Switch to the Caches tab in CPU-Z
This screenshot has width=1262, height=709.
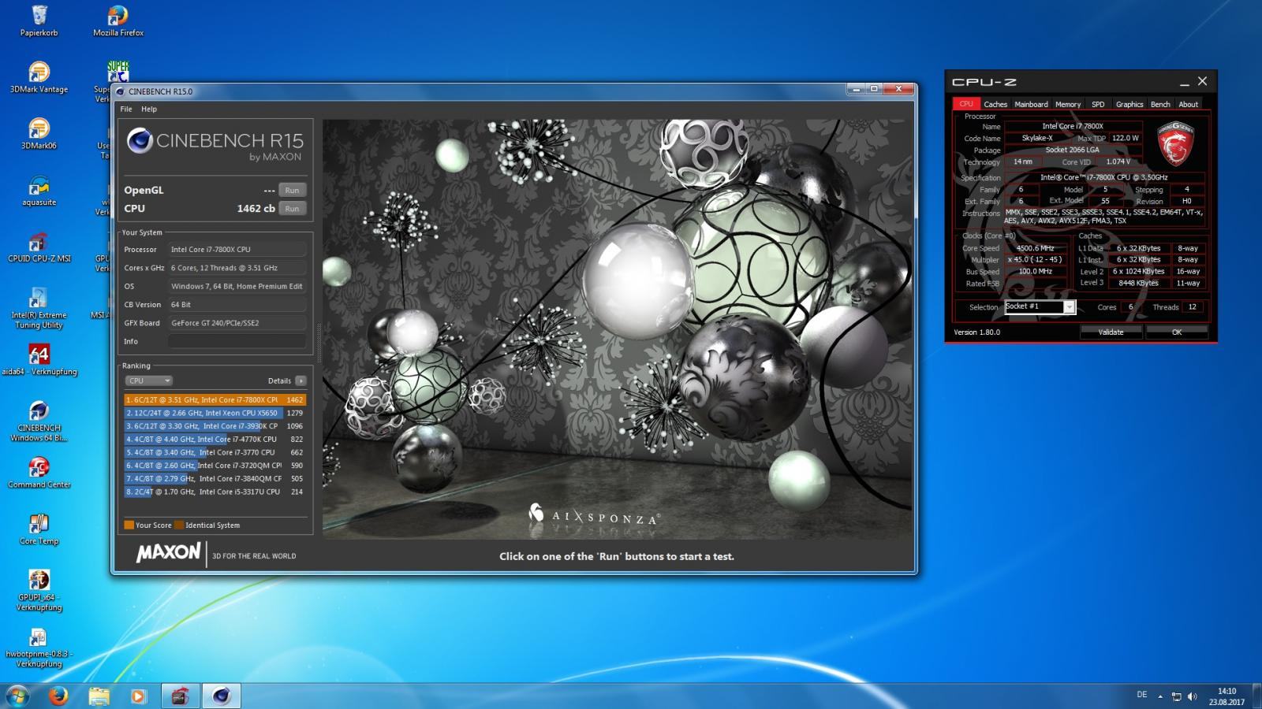pyautogui.click(x=995, y=104)
